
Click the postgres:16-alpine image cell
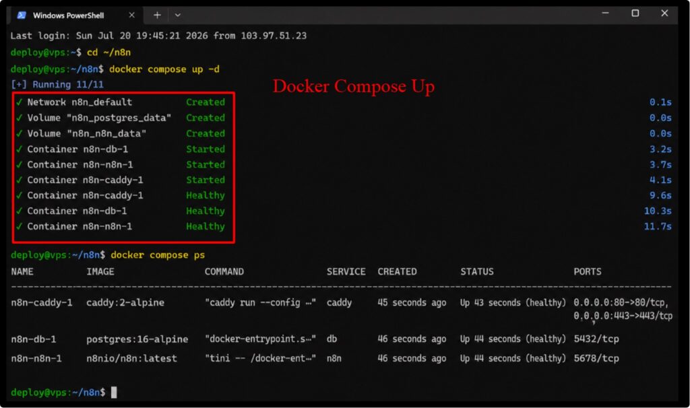pyautogui.click(x=137, y=339)
